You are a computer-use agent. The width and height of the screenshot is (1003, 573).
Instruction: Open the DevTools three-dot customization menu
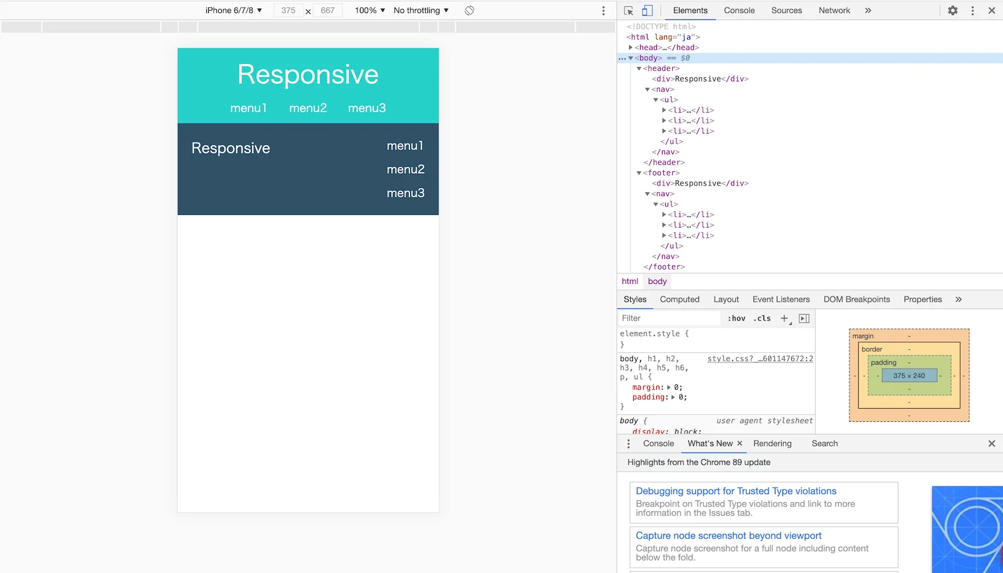point(972,10)
